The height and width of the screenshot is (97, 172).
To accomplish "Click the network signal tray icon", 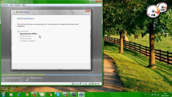I will pyautogui.click(x=152, y=95).
